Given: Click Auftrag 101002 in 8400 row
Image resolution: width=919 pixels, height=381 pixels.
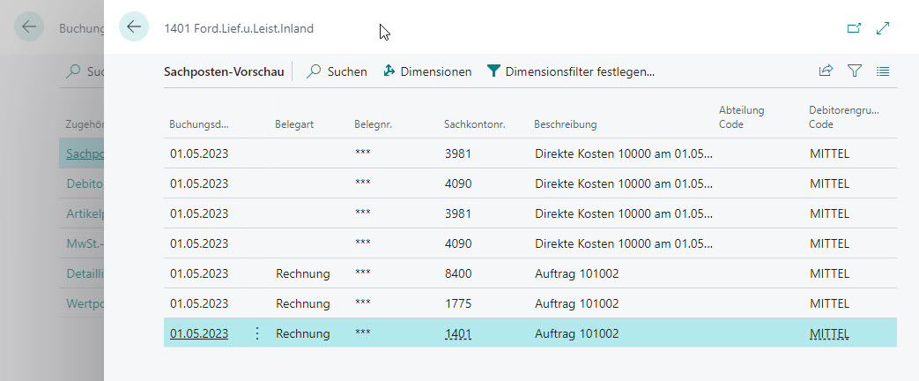Looking at the screenshot, I should (577, 273).
